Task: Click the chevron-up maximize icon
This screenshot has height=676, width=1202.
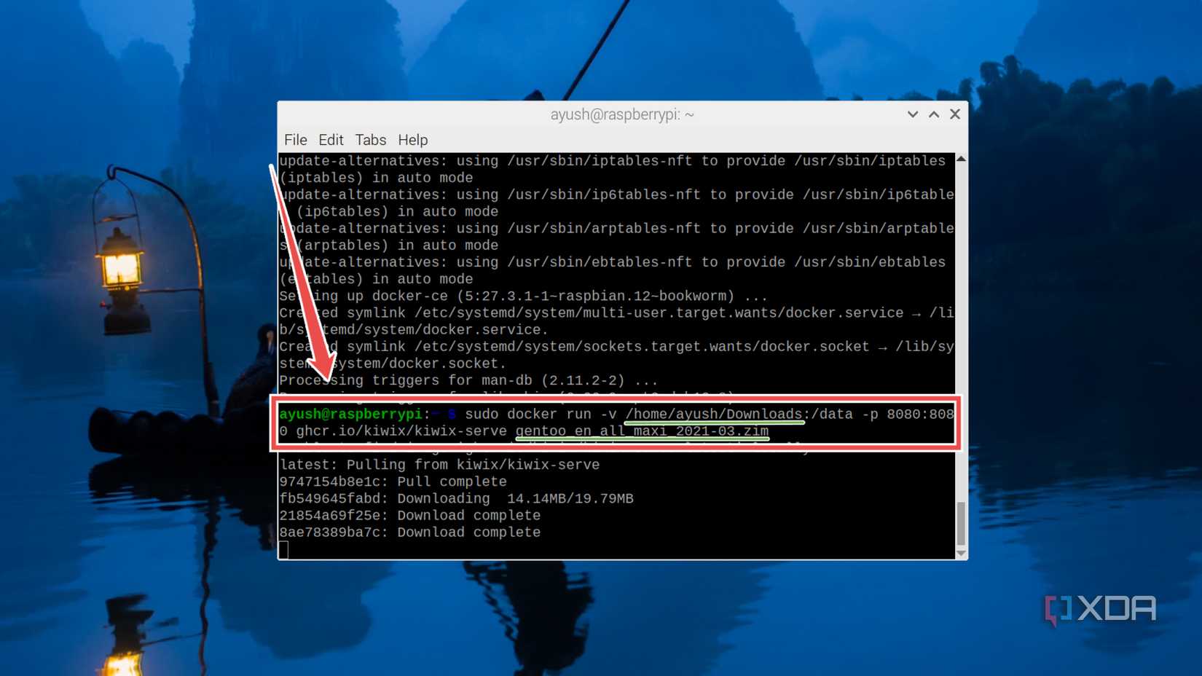Action: [x=933, y=114]
